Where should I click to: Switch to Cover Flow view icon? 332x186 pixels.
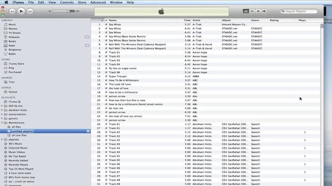[x=264, y=11]
